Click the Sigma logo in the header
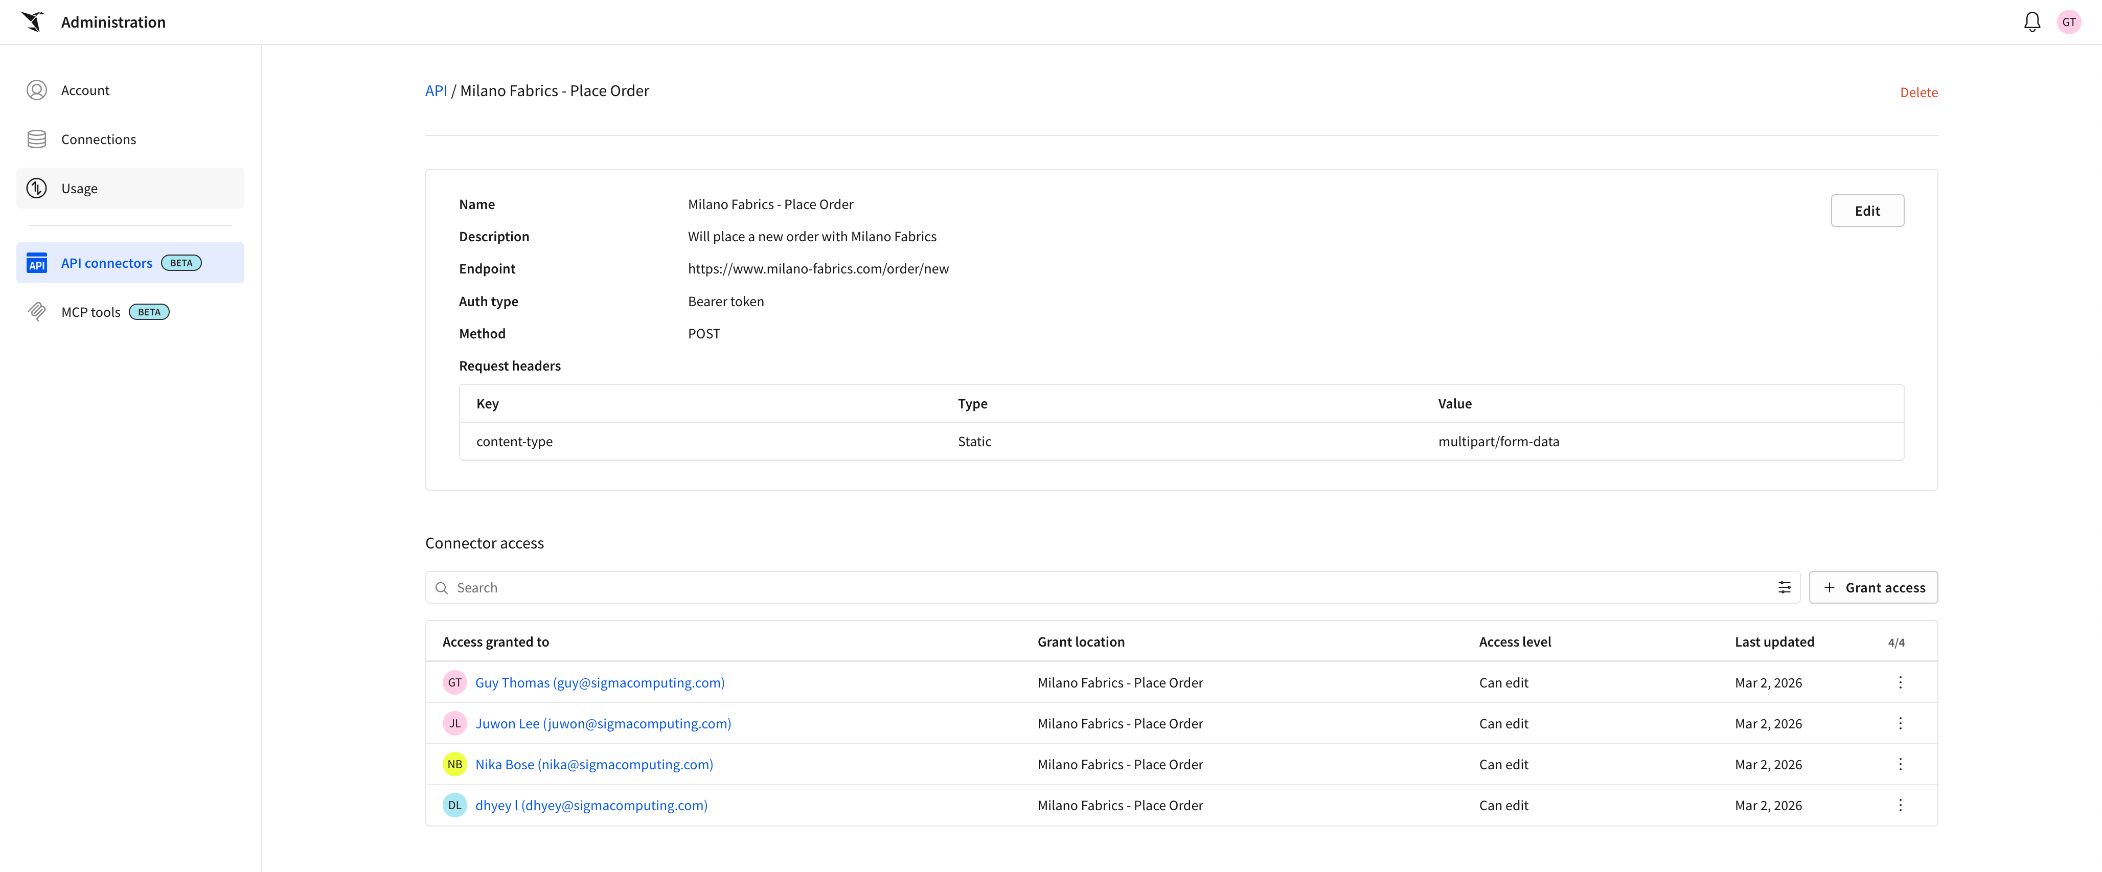 33,22
